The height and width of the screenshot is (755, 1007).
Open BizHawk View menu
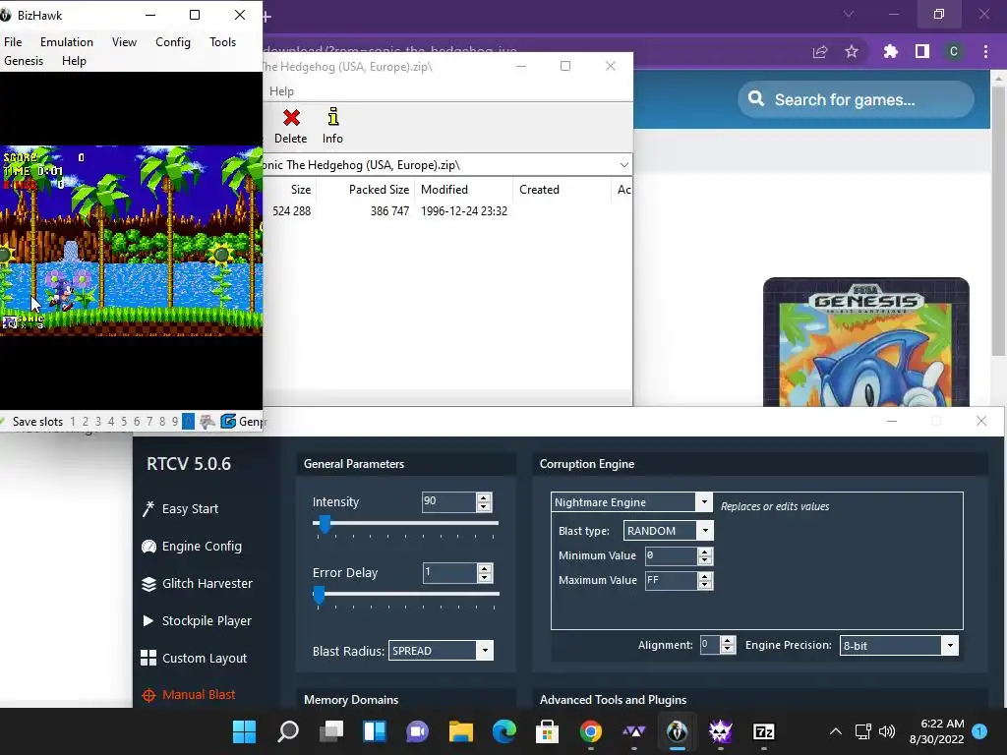[x=124, y=41]
